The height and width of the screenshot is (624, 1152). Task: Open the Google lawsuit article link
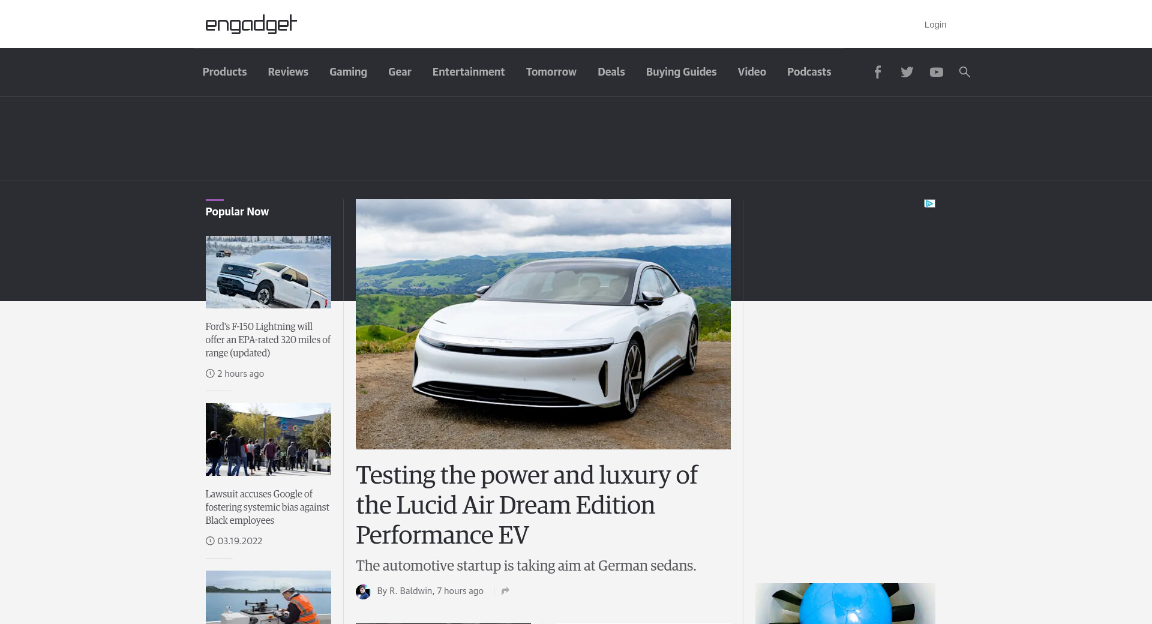(267, 507)
